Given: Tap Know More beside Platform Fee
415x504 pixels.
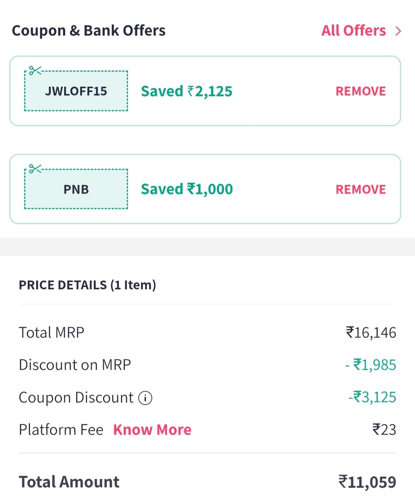Looking at the screenshot, I should tap(152, 430).
